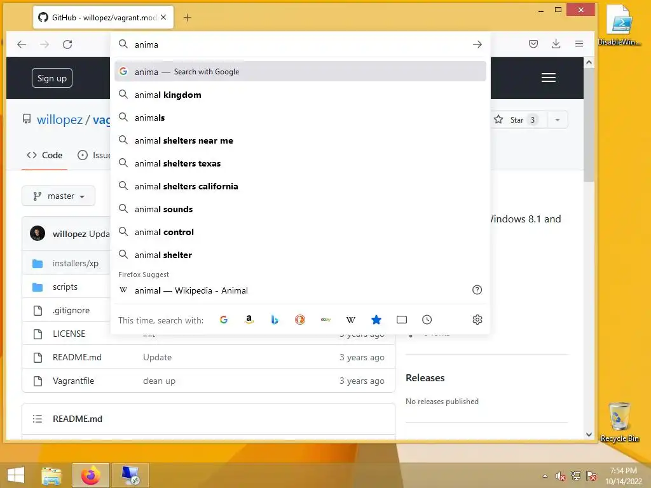Close the GitHub willopez/vagrant tab
The image size is (651, 488).
point(163,17)
